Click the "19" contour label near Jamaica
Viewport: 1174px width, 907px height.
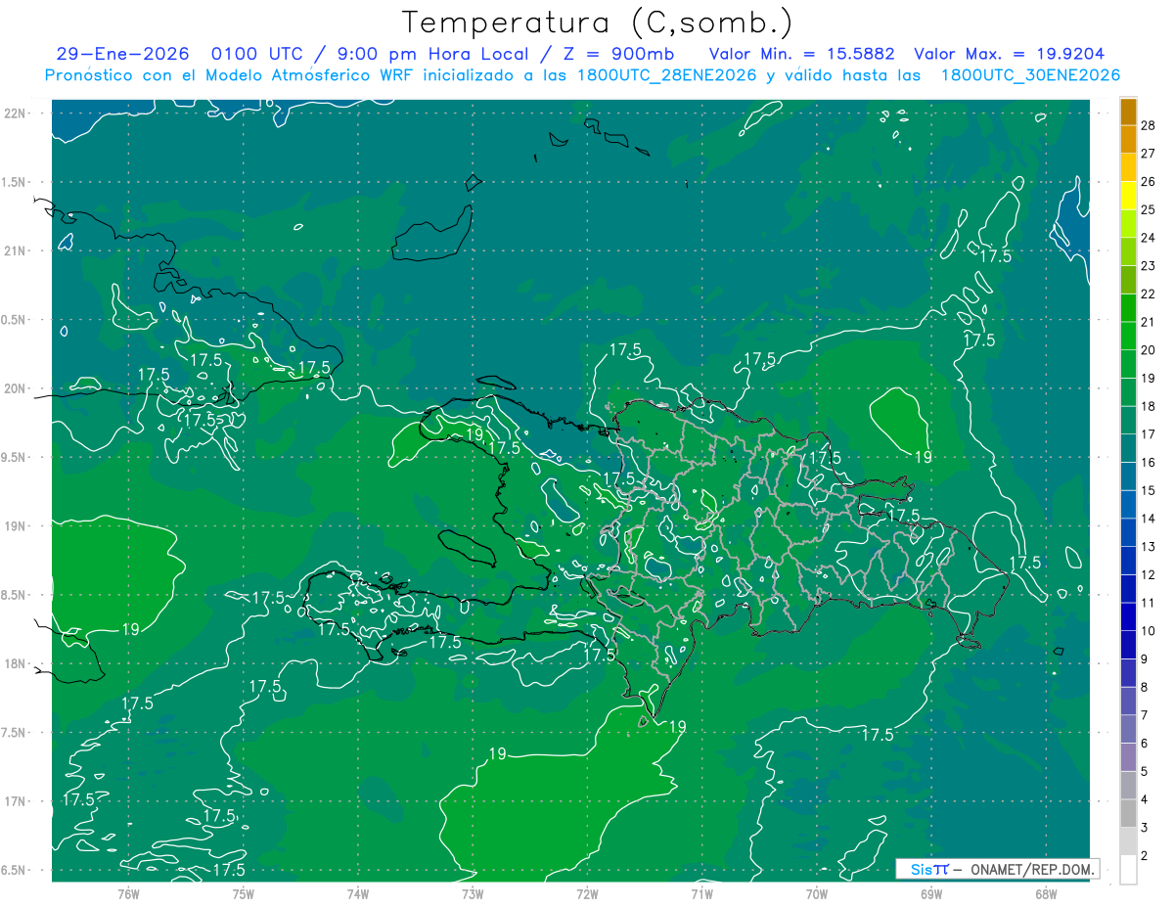coord(130,629)
